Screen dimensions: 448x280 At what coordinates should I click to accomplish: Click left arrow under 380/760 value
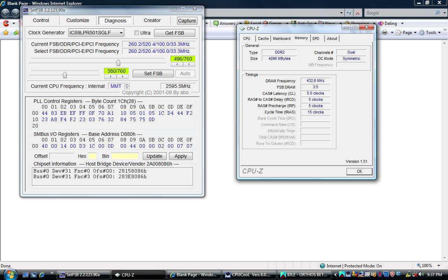point(111,77)
